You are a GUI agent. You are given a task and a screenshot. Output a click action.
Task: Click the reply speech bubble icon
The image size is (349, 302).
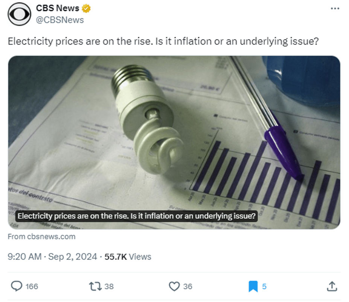tap(17, 287)
